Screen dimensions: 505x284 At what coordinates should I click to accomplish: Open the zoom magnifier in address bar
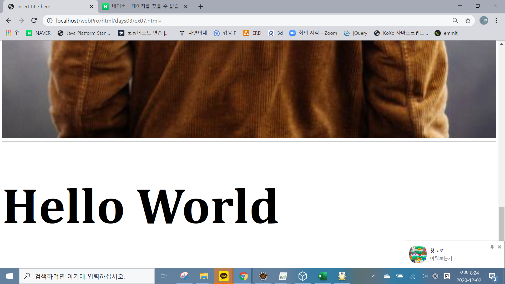point(455,21)
